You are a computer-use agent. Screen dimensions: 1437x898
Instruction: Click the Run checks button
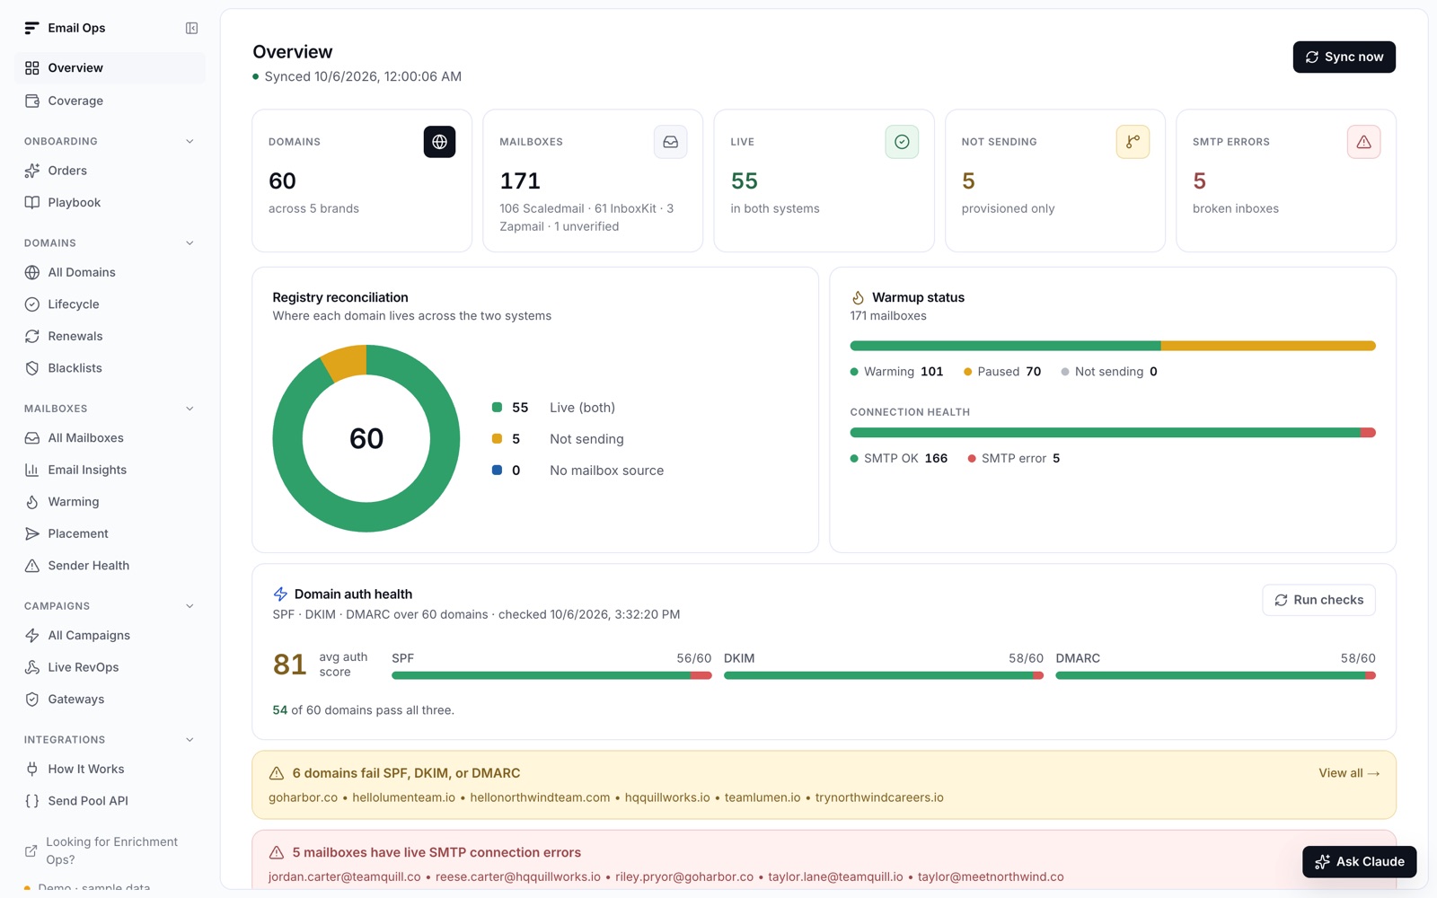1318,600
